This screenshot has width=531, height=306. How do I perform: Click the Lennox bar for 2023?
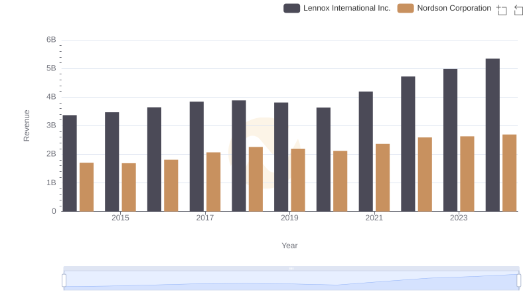[x=451, y=140]
